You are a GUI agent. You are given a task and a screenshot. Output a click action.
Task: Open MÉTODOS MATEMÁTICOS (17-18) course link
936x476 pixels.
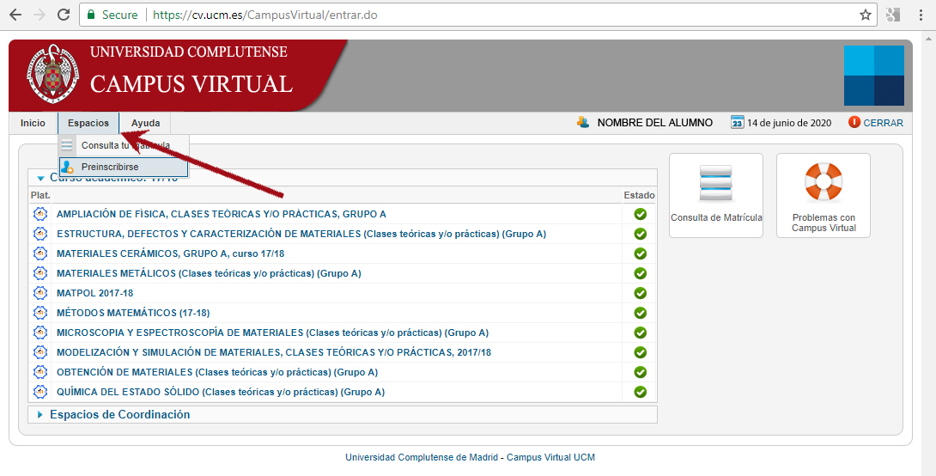point(133,313)
